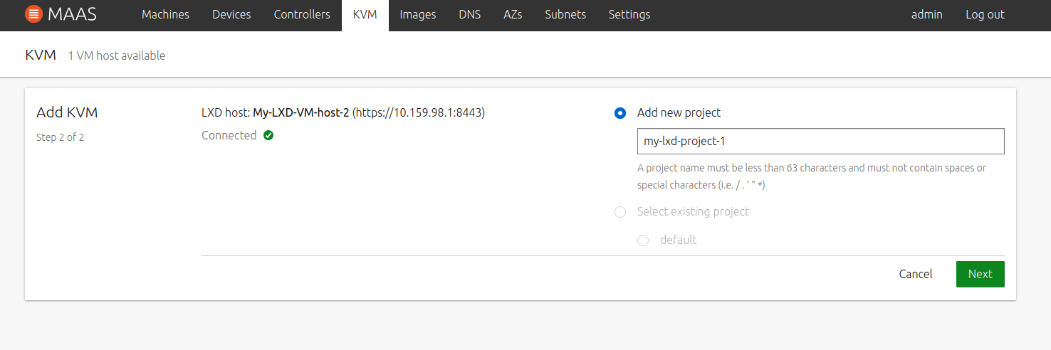The image size is (1051, 350).
Task: Click the MAAS logo icon
Action: click(x=33, y=14)
